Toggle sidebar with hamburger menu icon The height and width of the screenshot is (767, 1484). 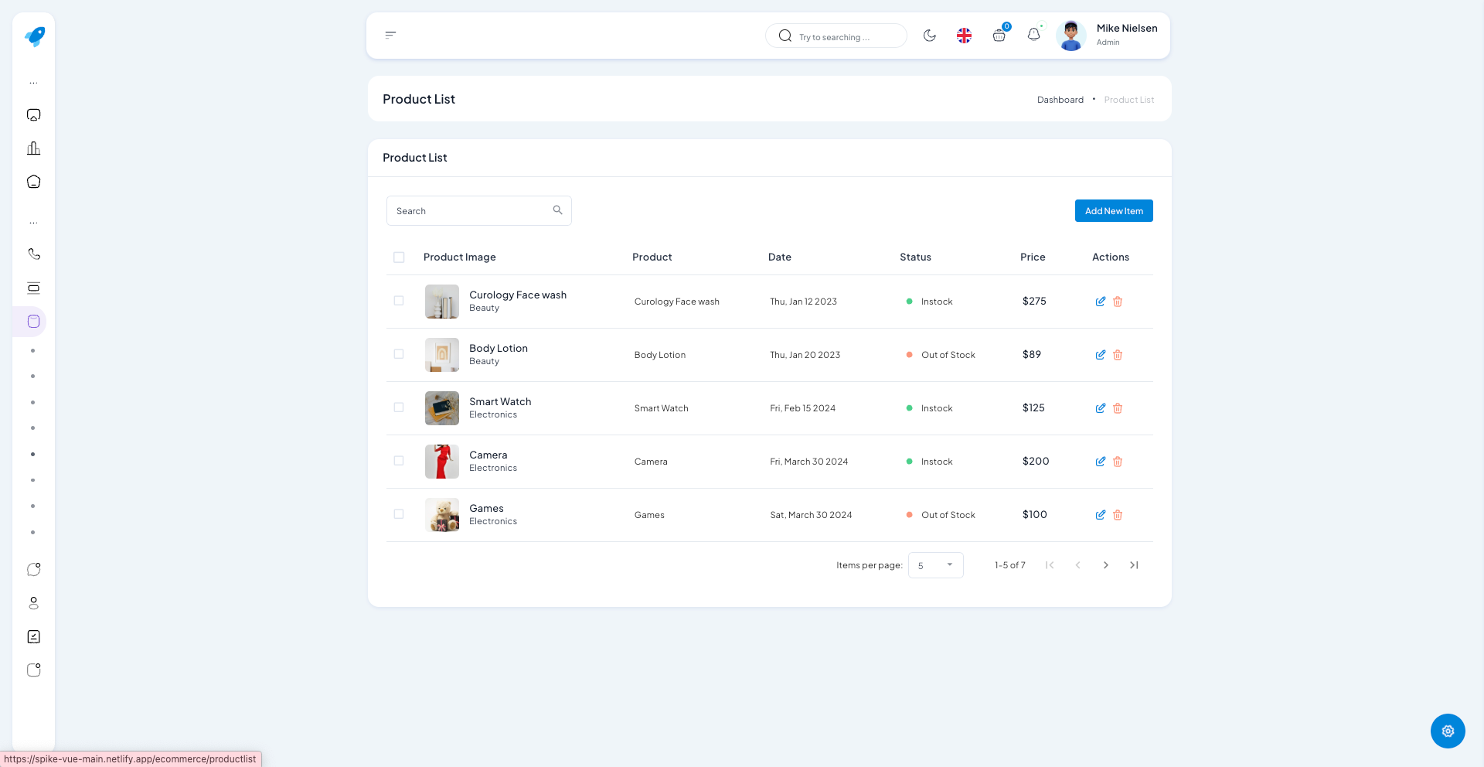(x=390, y=35)
